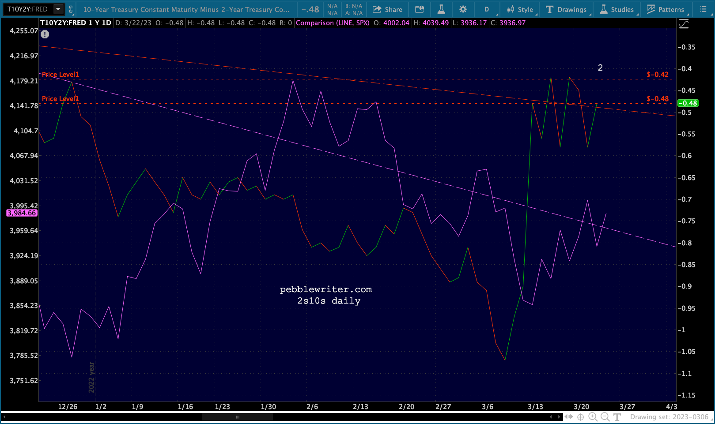Click the horizontal scrollbar thumb

coord(238,417)
